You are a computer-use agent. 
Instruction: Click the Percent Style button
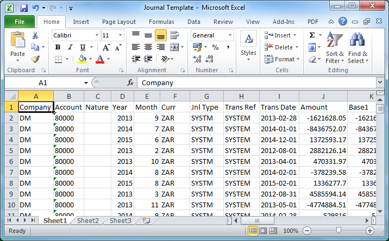(215, 47)
